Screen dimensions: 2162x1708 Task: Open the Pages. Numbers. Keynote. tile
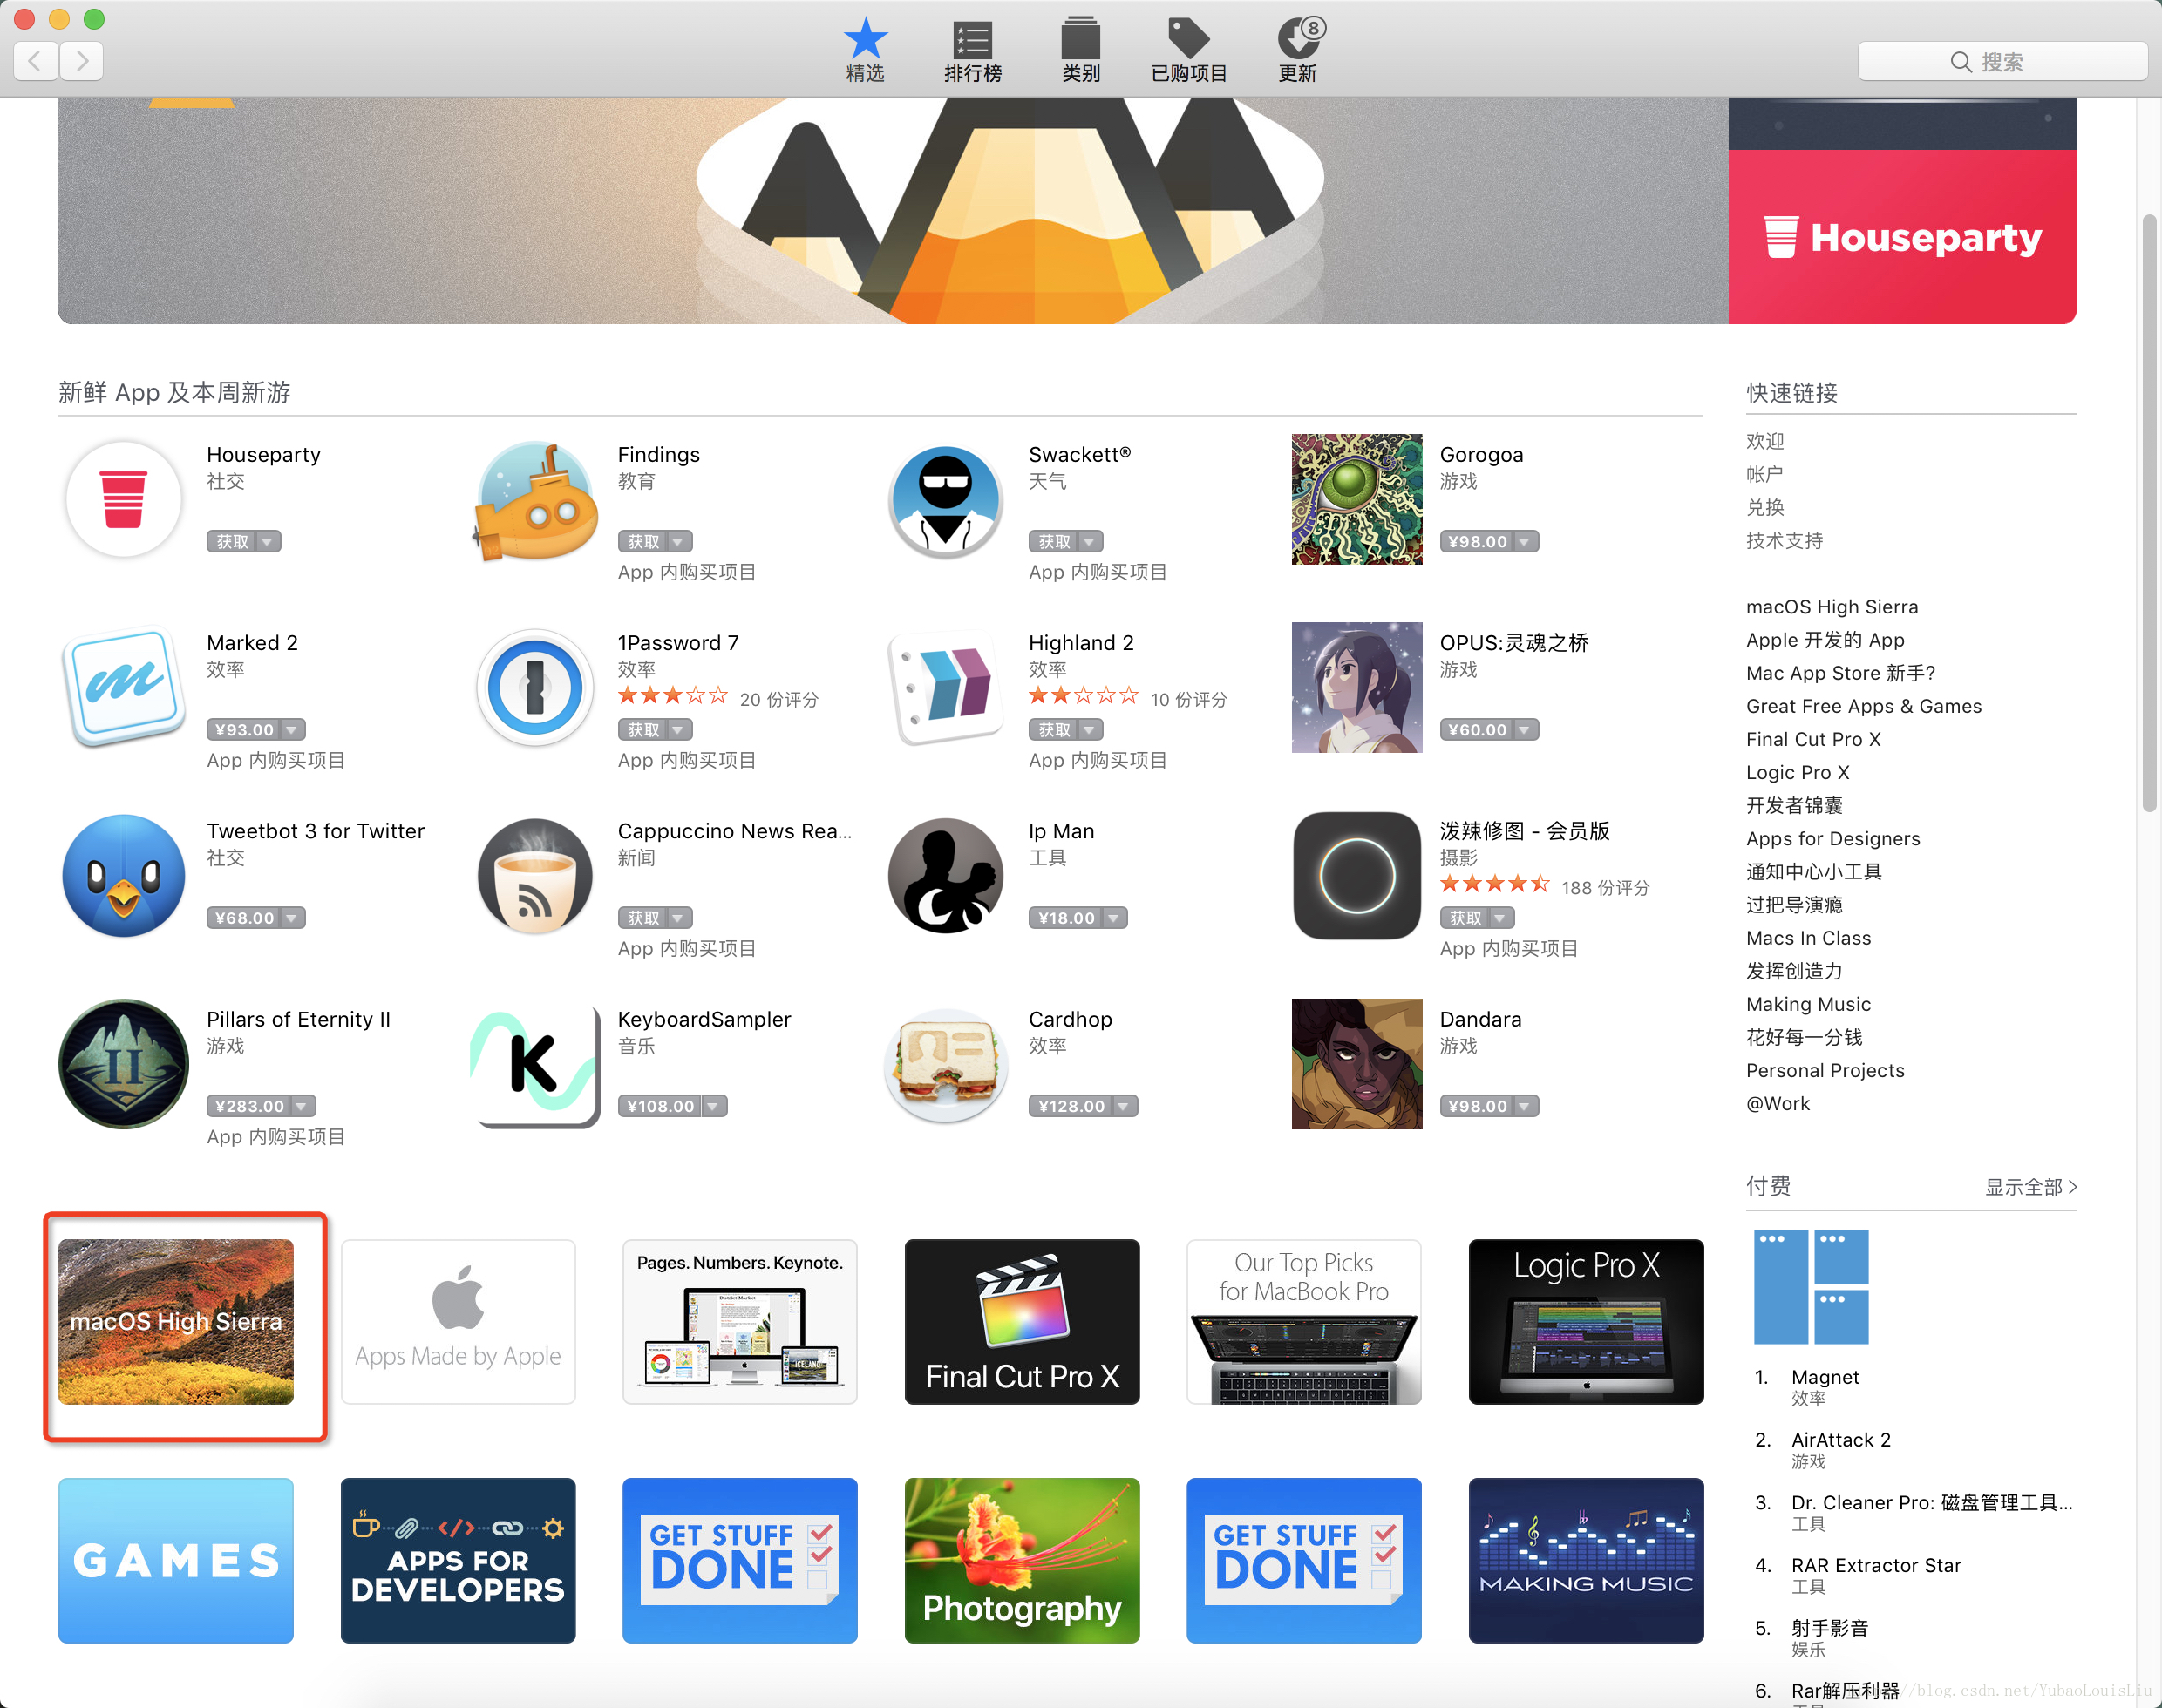(x=740, y=1322)
